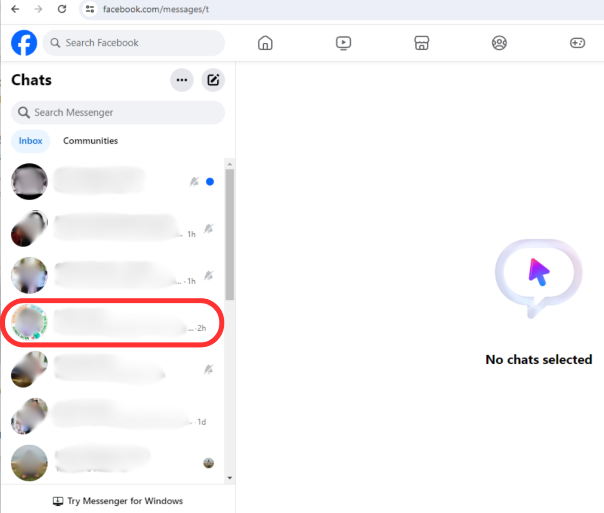Open site information icon in address bar
604x513 pixels.
(90, 9)
